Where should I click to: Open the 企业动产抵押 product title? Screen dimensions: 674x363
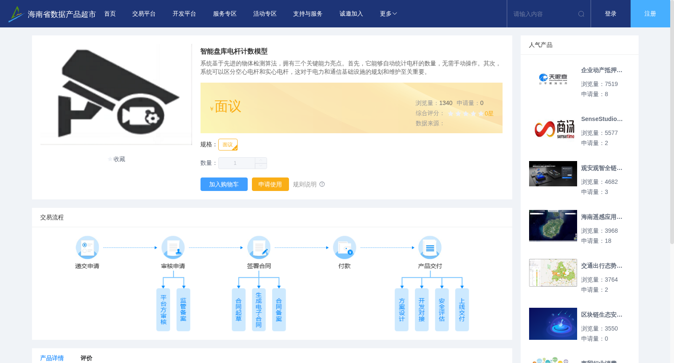(x=602, y=70)
